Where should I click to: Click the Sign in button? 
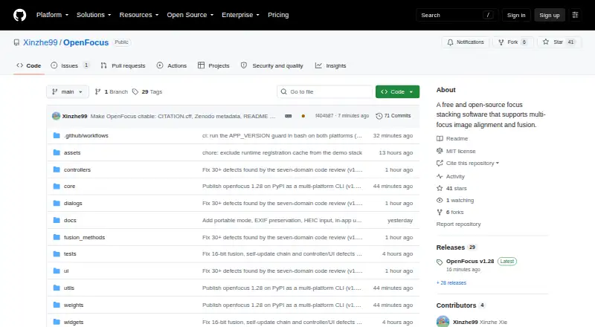tap(516, 15)
